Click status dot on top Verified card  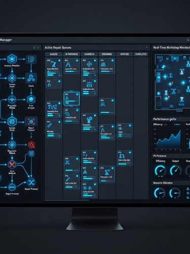[130, 125]
